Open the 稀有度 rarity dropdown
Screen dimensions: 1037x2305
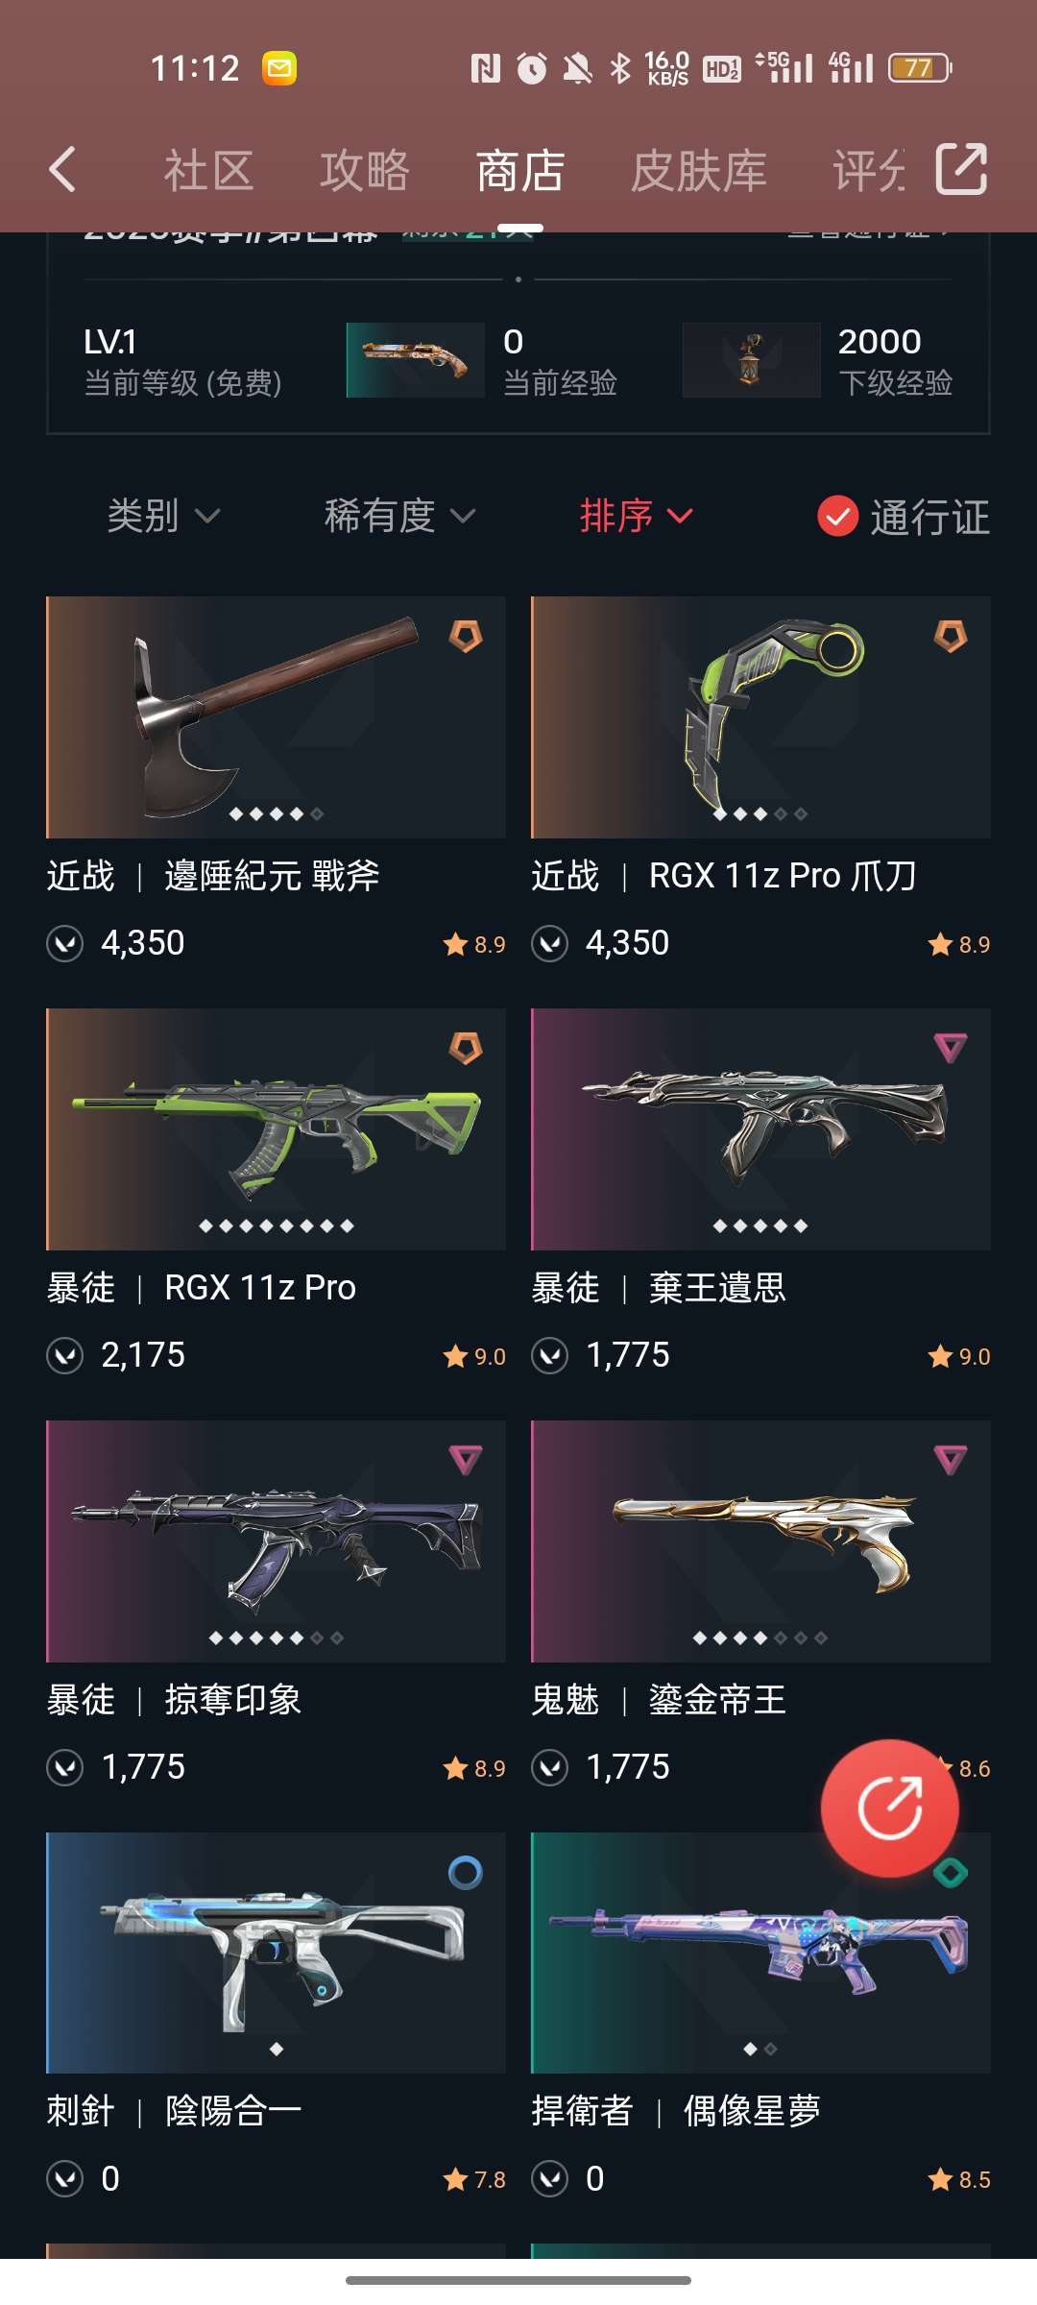(399, 517)
